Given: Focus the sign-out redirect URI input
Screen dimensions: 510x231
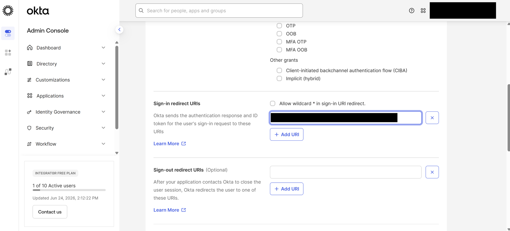Looking at the screenshot, I should (346, 172).
